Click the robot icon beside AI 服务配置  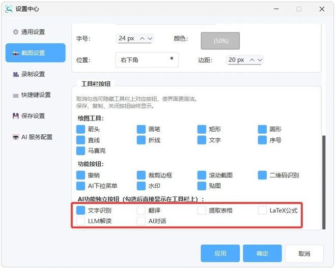[x=16, y=137]
